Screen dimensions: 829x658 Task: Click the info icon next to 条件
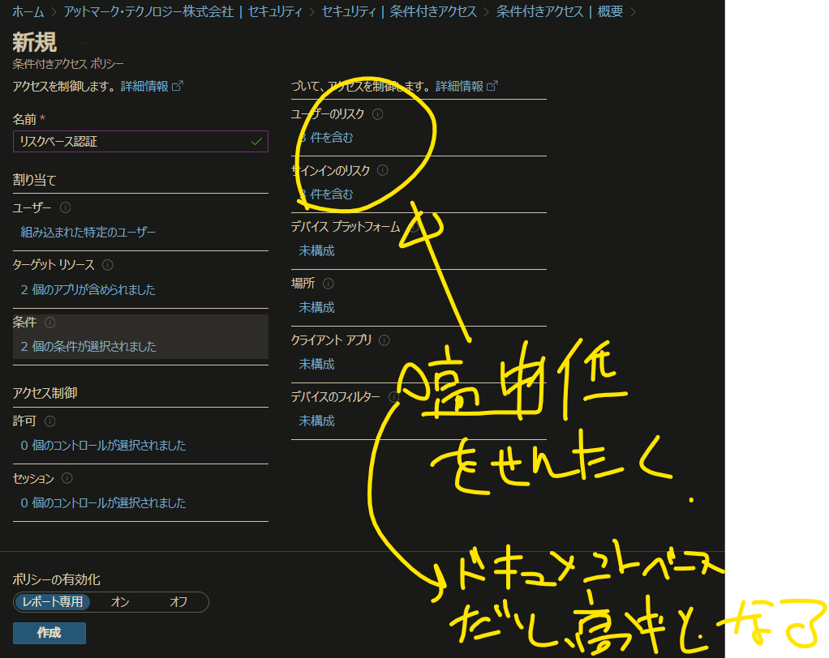click(51, 322)
